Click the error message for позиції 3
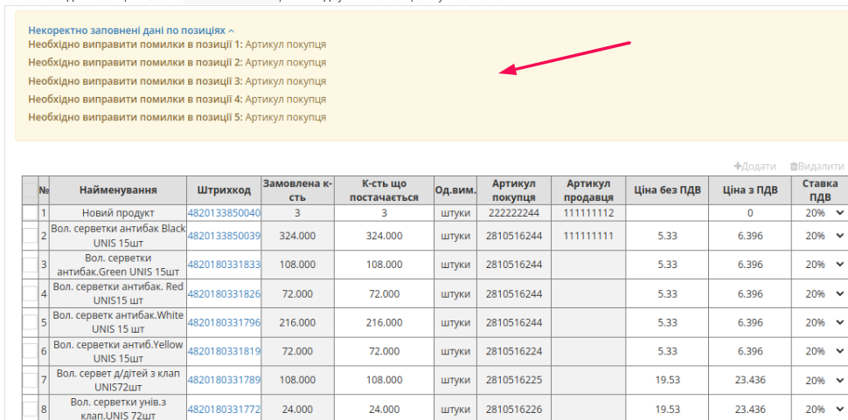 pyautogui.click(x=177, y=81)
